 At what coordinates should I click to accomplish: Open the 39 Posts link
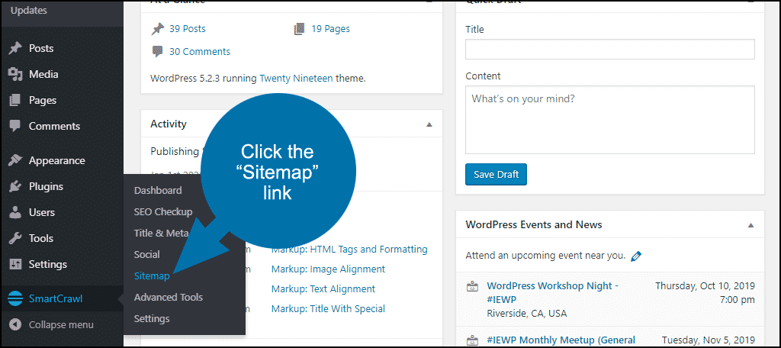188,29
